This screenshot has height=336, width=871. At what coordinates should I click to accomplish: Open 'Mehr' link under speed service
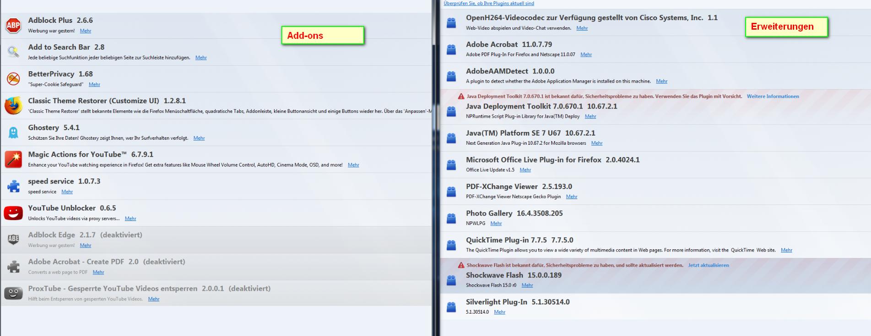click(x=67, y=192)
